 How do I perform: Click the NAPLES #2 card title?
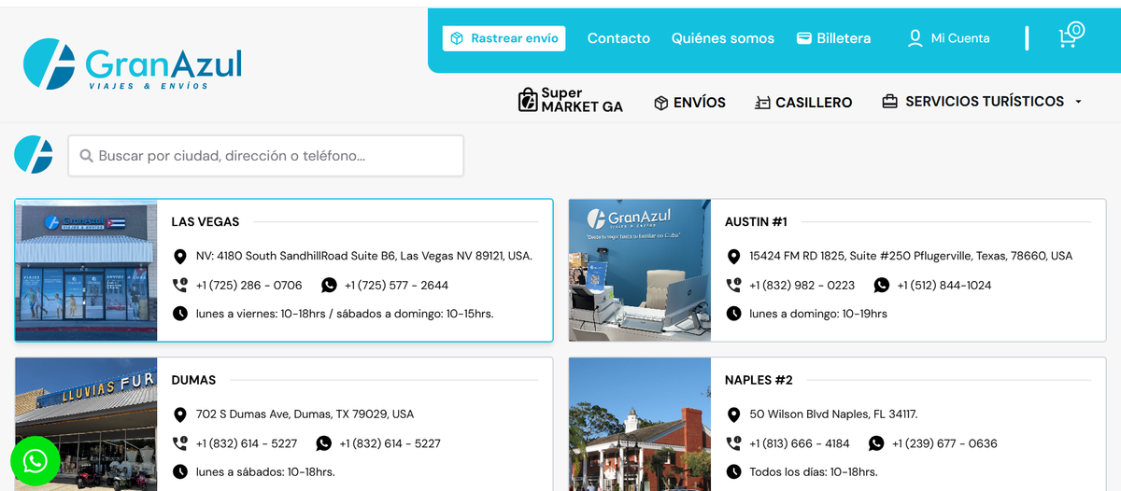coord(759,381)
